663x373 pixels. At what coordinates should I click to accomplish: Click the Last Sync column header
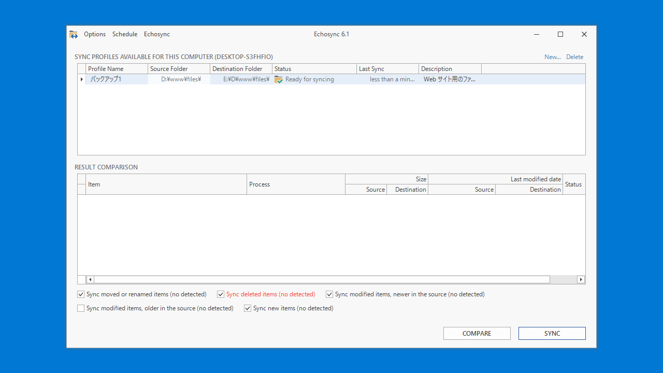(388, 69)
